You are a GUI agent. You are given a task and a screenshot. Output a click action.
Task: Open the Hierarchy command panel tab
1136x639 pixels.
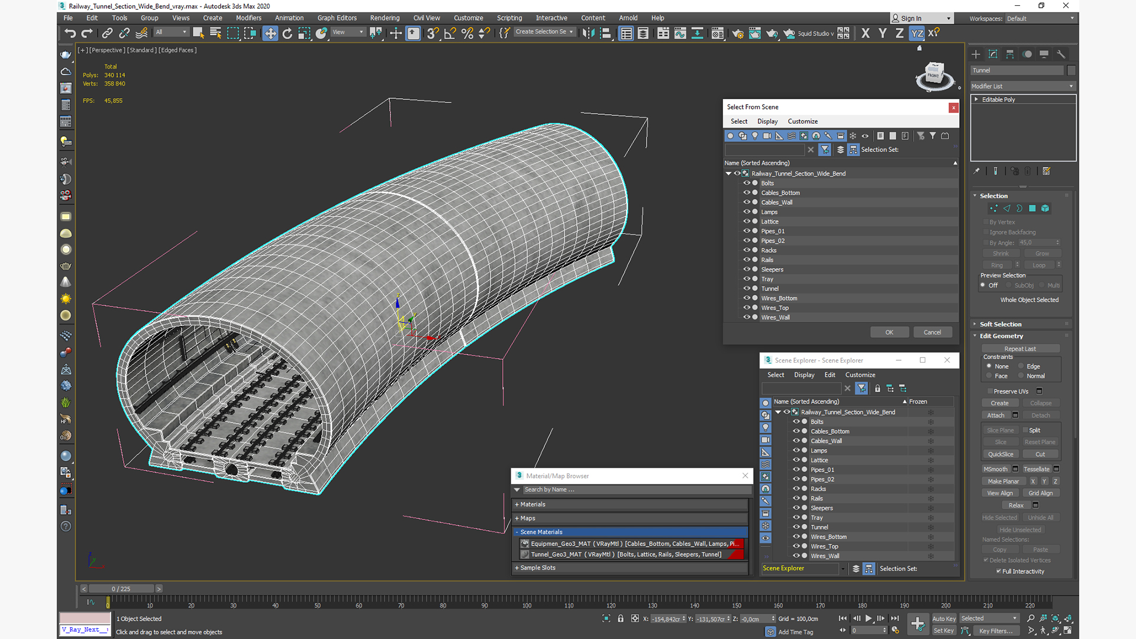1010,54
